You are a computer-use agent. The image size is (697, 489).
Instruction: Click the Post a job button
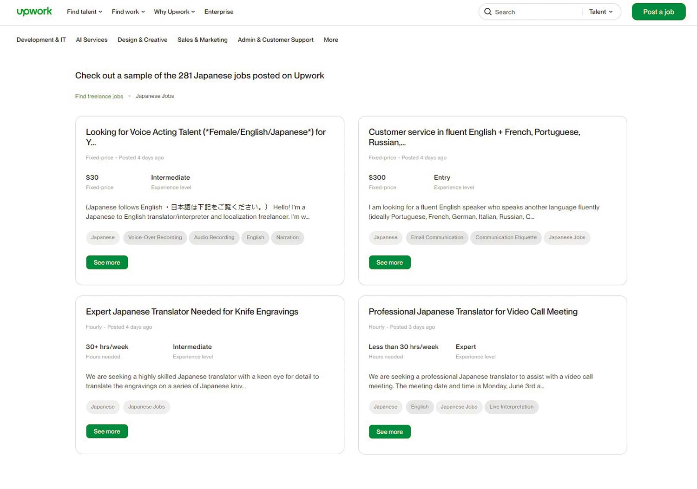click(x=658, y=12)
